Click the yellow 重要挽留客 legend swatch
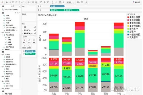The height and width of the screenshot is (95, 143). (x=128, y=26)
